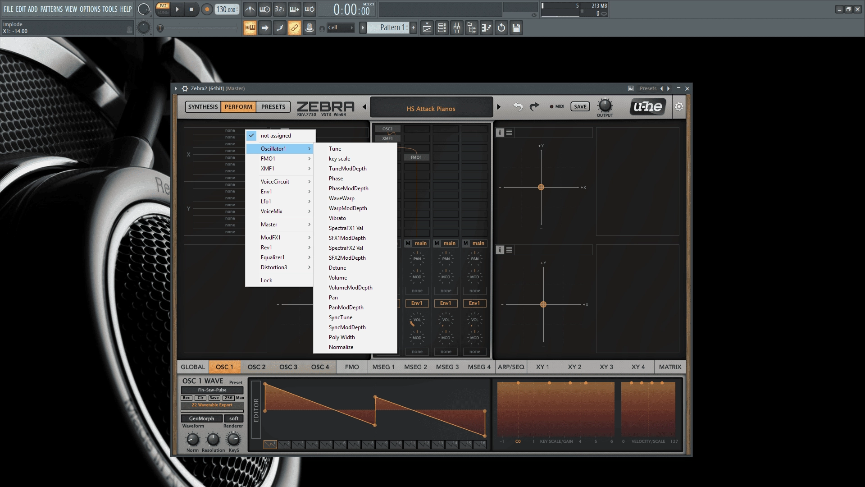Open the MSEG 1 tab
Image resolution: width=865 pixels, height=487 pixels.
tap(383, 367)
